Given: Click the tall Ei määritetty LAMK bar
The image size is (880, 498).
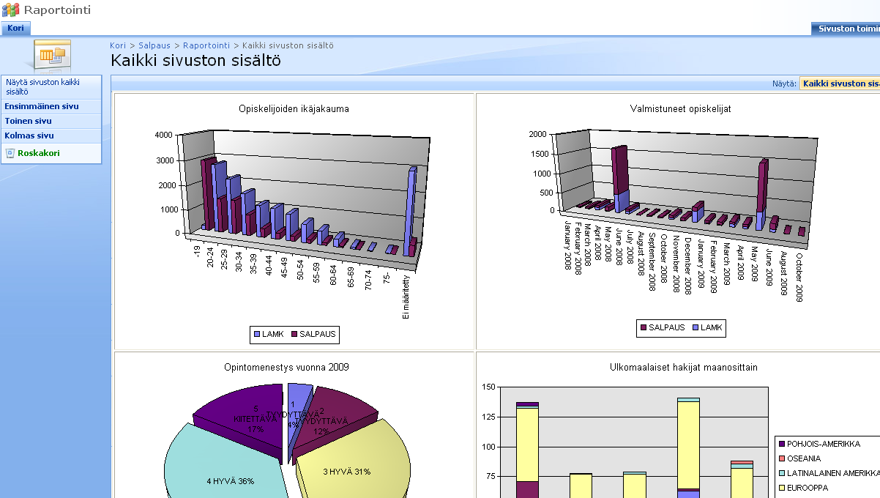Looking at the screenshot, I should (411, 212).
